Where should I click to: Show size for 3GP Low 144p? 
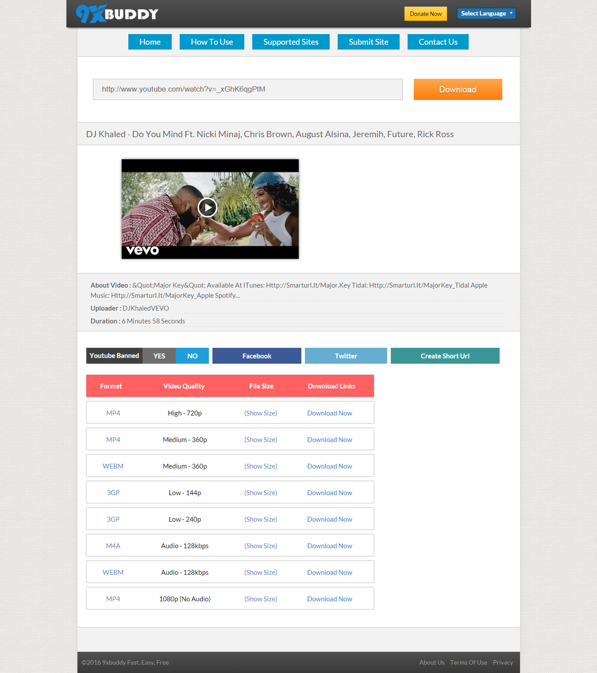tap(261, 492)
